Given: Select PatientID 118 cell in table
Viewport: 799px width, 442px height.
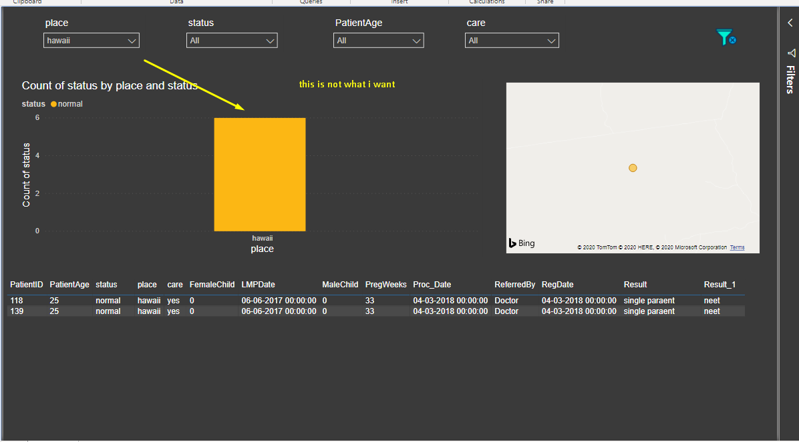Looking at the screenshot, I should tap(16, 301).
